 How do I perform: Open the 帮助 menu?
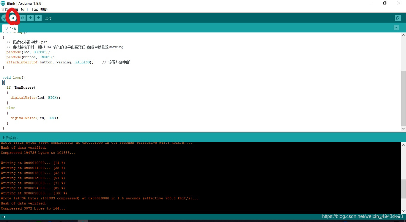(44, 10)
